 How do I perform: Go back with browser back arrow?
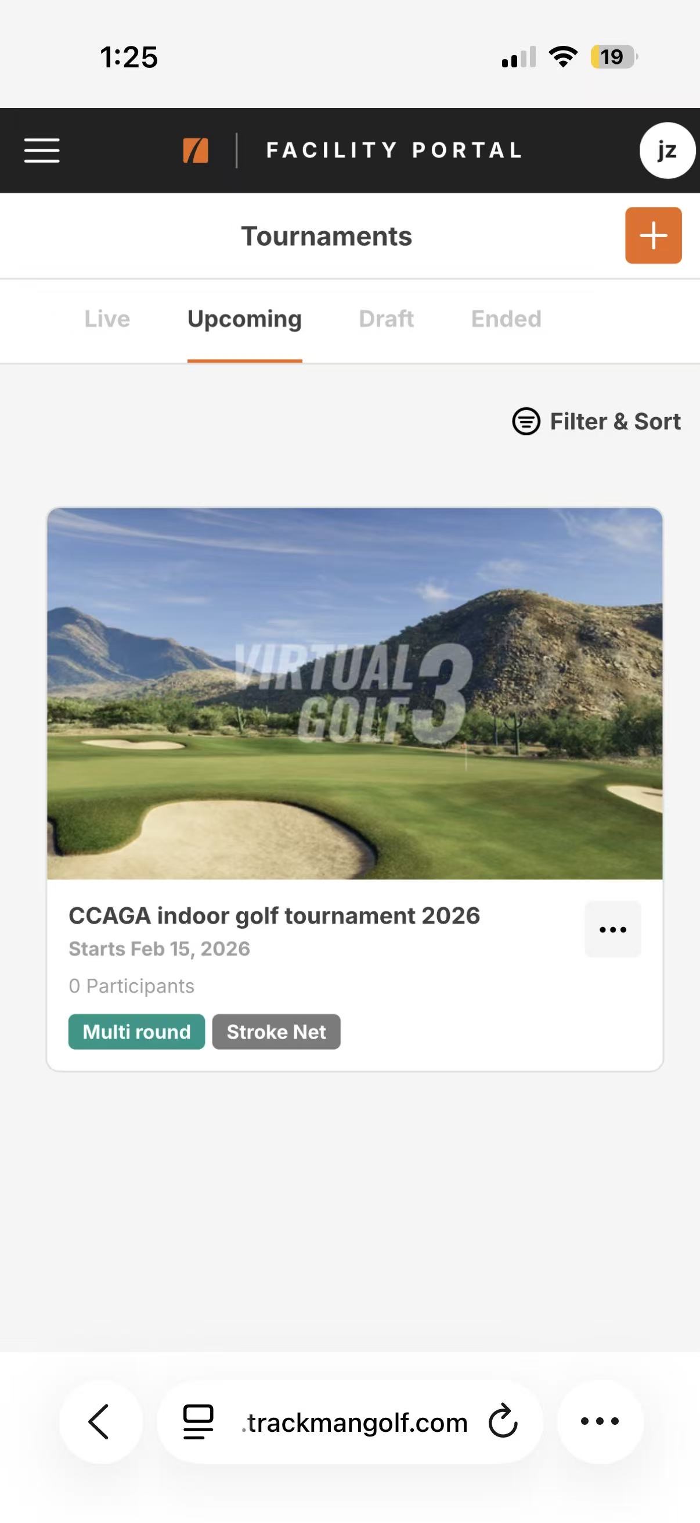[100, 1421]
